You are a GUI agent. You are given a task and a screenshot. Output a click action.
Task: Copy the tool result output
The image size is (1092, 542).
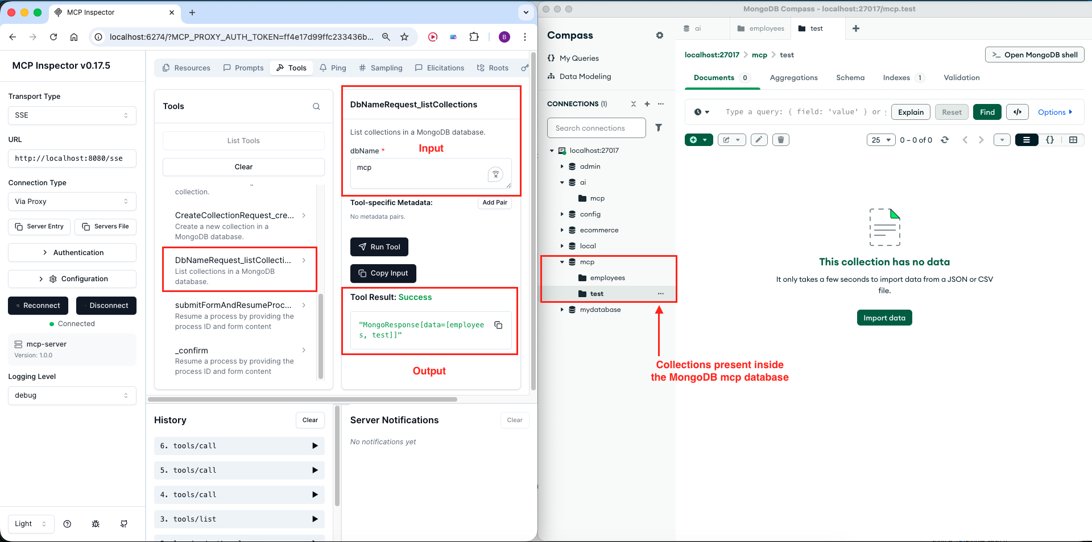coord(498,325)
